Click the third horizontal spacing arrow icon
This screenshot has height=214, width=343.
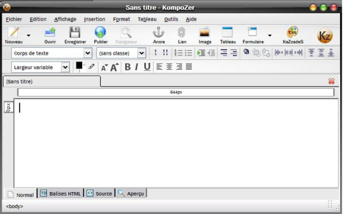(298, 52)
